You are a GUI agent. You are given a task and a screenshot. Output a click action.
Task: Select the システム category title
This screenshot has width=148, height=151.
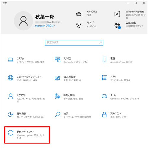(x=20, y=58)
